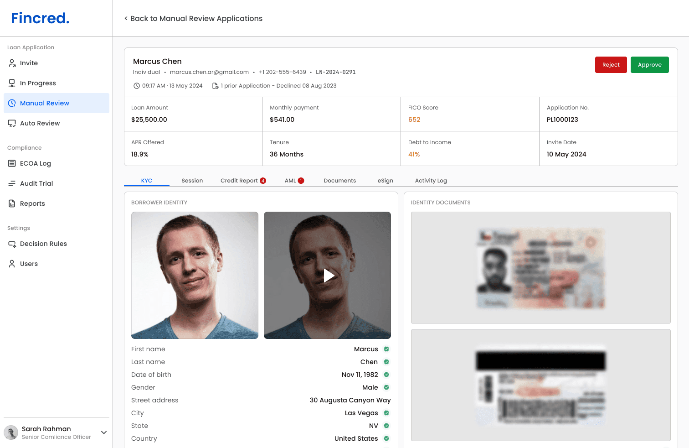Screen dimensions: 689x448
Task: Click the phone number +1 202-555-6439
Action: tap(283, 72)
